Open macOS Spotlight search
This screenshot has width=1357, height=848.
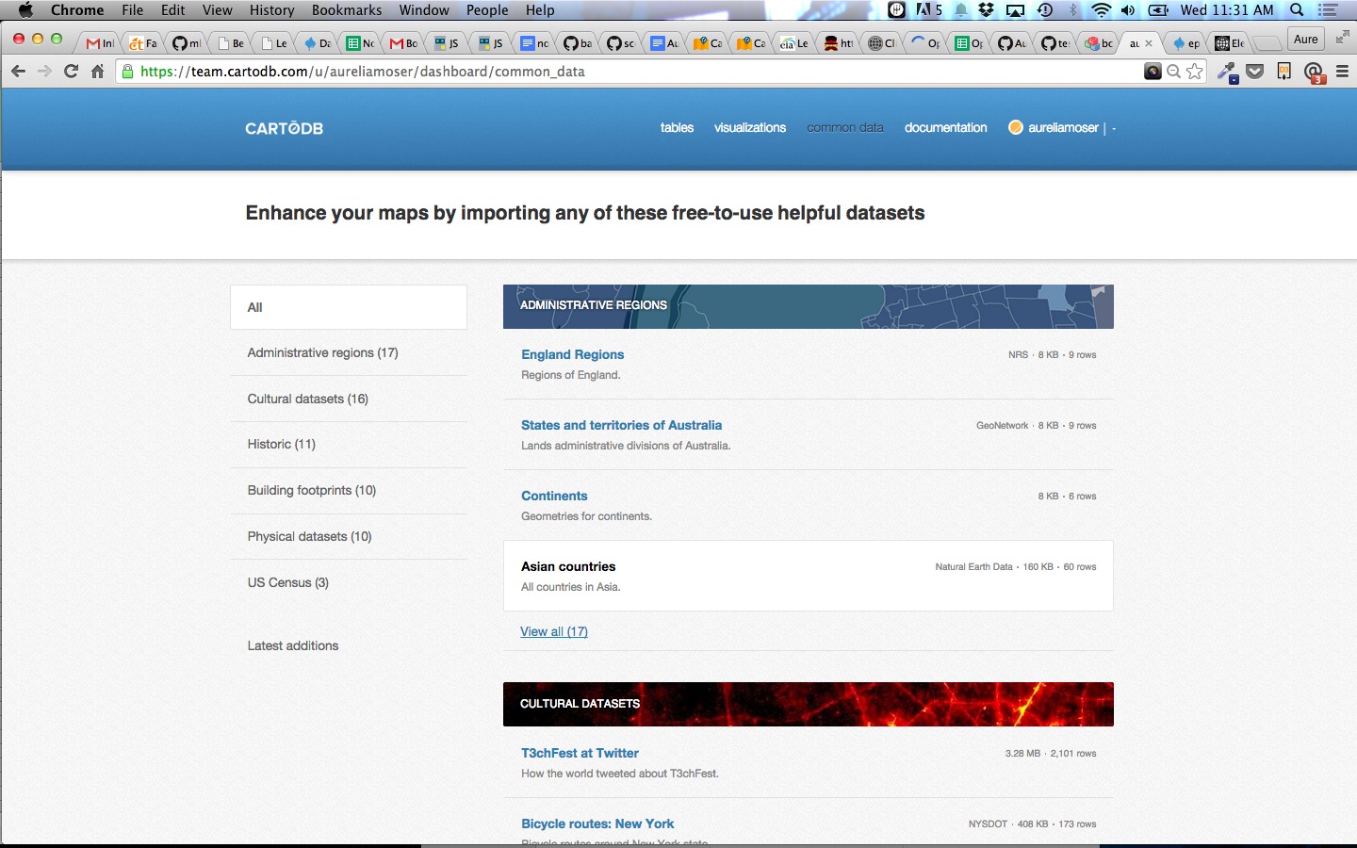(1297, 9)
